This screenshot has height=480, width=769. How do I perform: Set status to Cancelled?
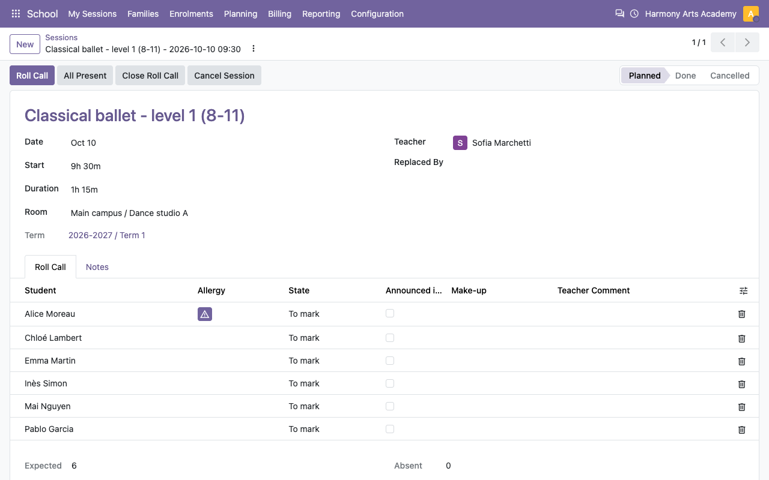pos(729,76)
